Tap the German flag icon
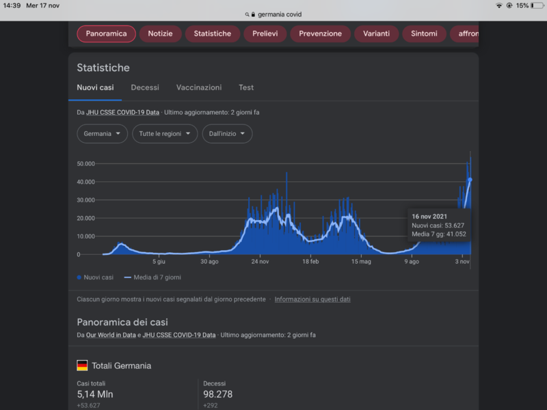Image resolution: width=547 pixels, height=410 pixels. click(x=82, y=366)
